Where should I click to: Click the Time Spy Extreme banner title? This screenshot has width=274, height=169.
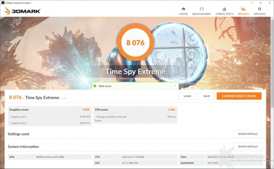(x=135, y=72)
